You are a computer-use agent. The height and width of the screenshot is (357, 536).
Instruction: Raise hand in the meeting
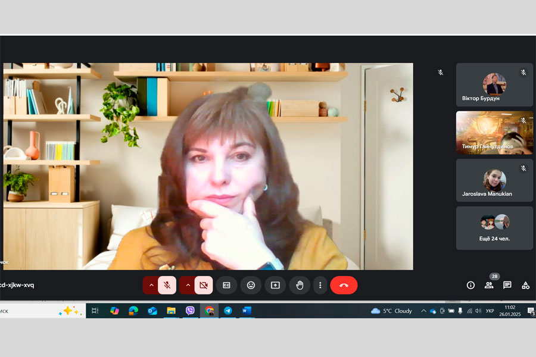pos(300,285)
